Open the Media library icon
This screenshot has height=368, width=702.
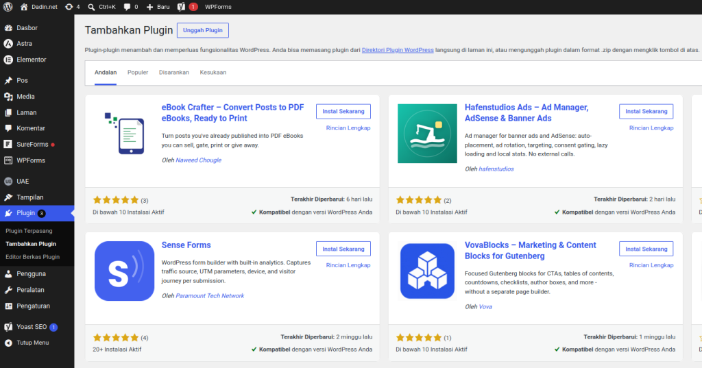(x=8, y=96)
